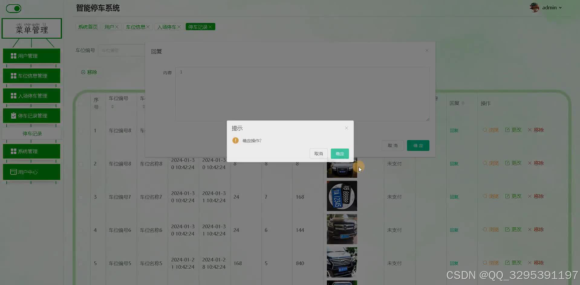Tick the checkbox for row 4

pyautogui.click(x=81, y=230)
